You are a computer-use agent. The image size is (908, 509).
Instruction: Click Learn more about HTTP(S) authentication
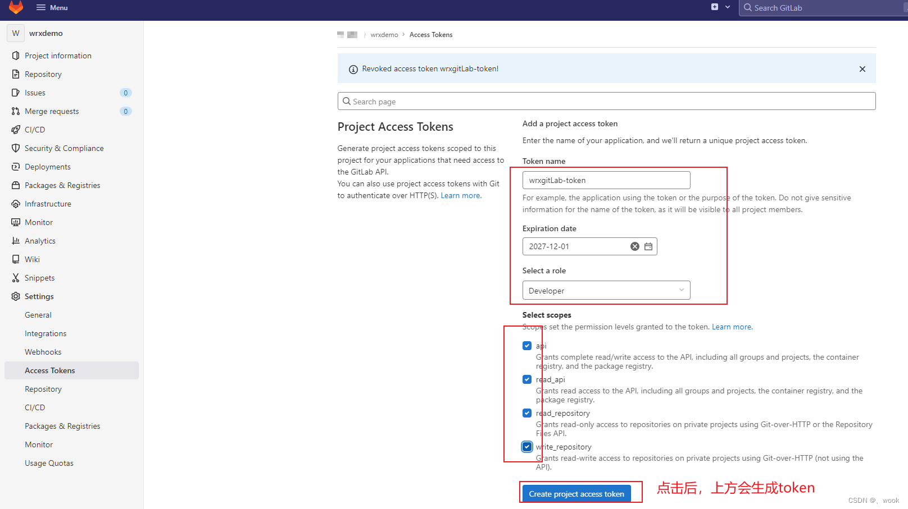point(461,195)
